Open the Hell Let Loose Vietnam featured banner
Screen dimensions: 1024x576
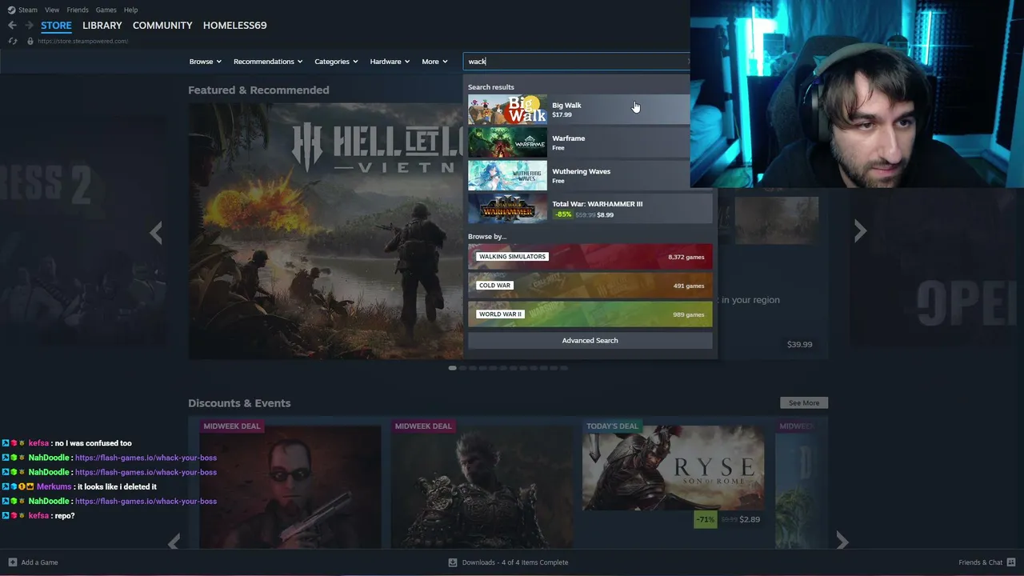point(326,231)
